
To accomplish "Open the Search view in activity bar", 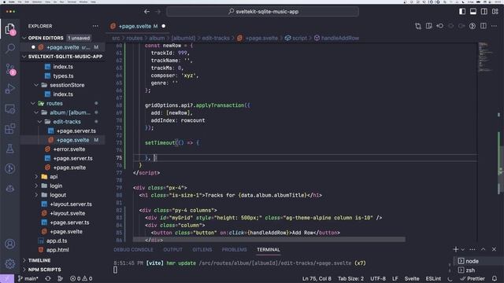I will point(10,49).
